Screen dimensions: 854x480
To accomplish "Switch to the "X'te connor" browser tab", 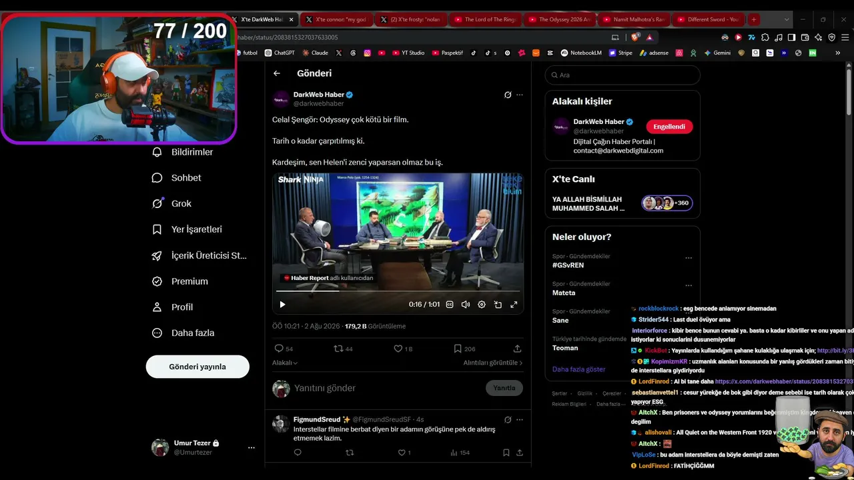I will 337,19.
